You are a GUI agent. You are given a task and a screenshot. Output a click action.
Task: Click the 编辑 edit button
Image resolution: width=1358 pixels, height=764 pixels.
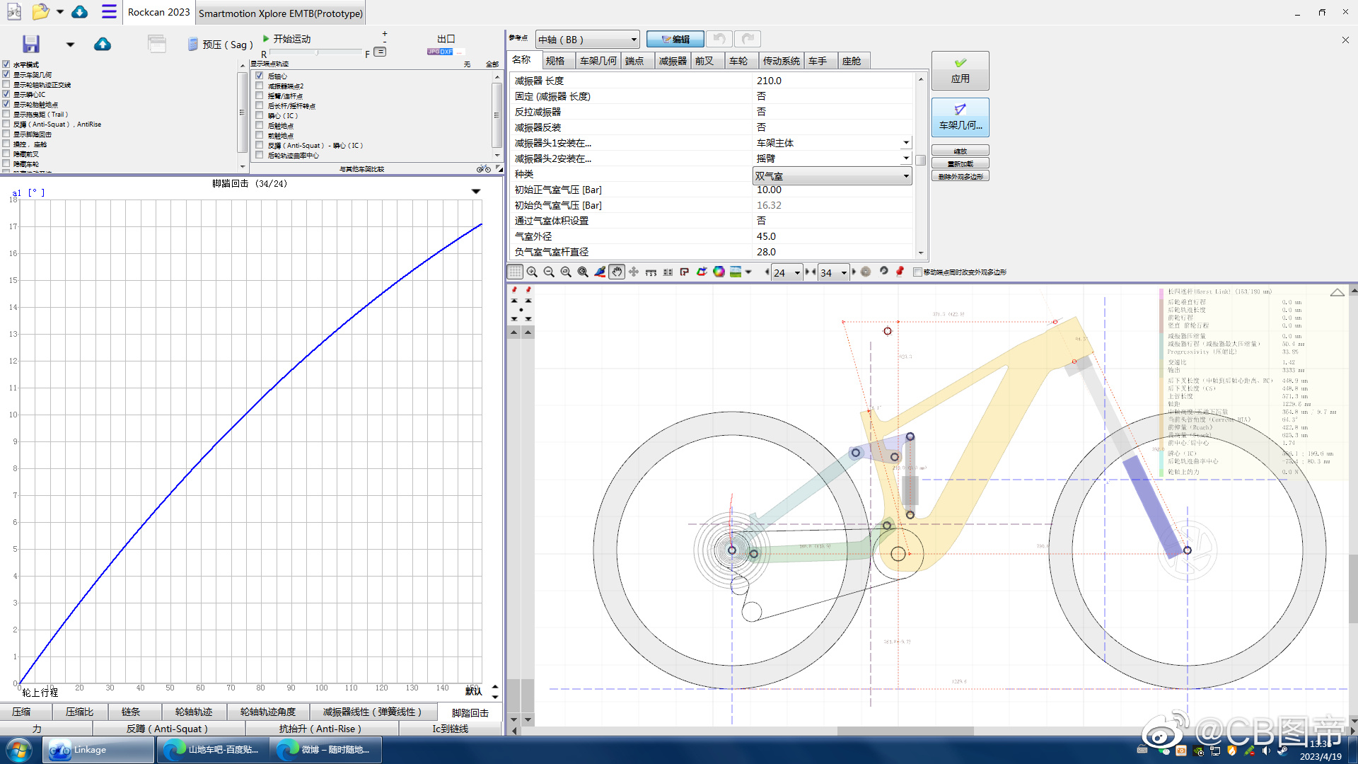(x=675, y=39)
